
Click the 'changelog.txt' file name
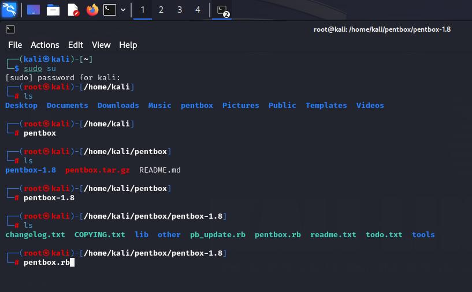point(35,234)
